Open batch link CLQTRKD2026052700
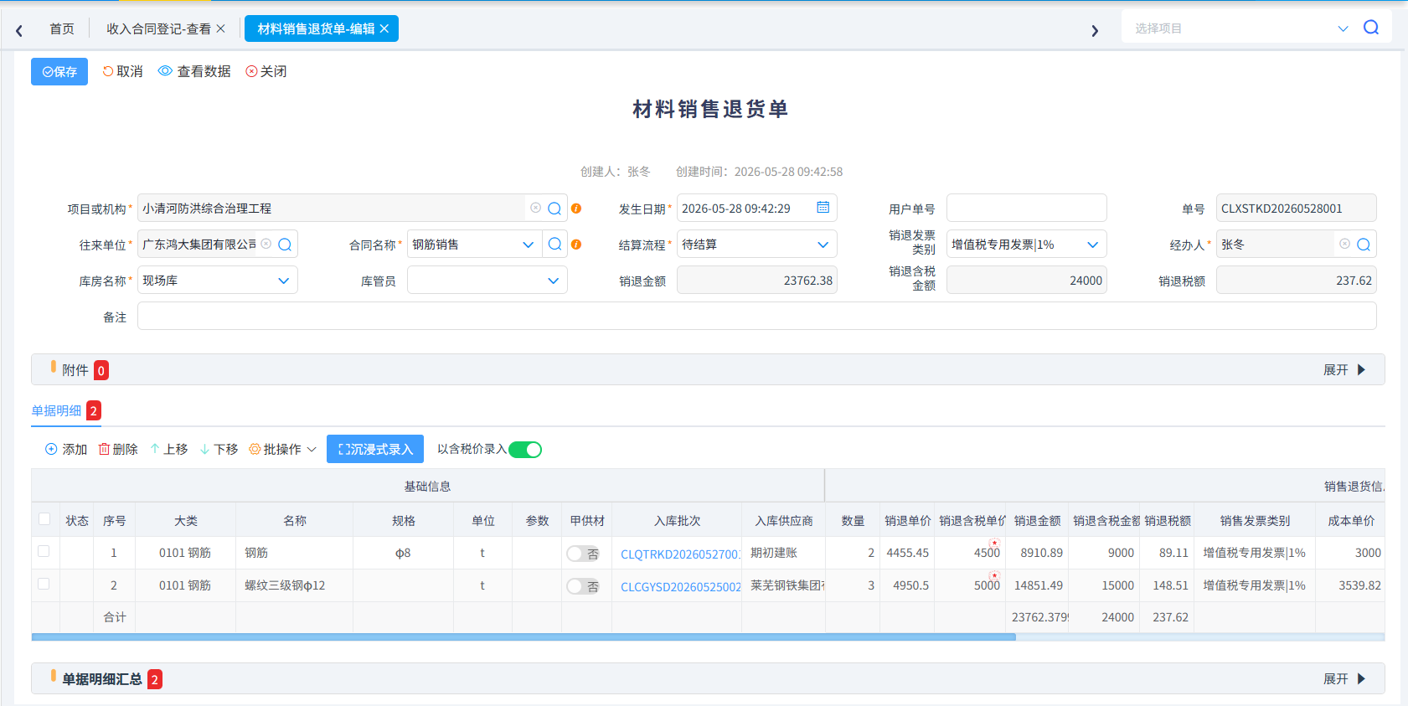 [x=680, y=554]
